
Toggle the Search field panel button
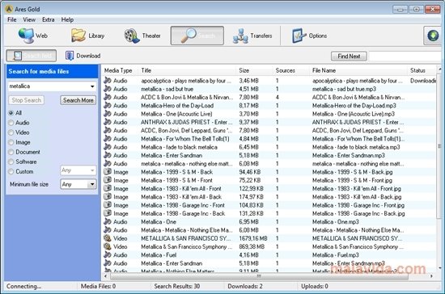[32, 56]
